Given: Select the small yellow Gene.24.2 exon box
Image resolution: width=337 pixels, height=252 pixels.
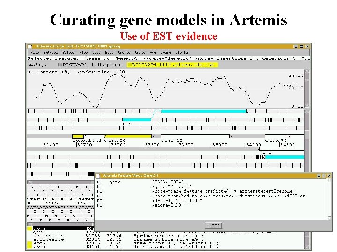Looking at the screenshot, I should 78,136.
